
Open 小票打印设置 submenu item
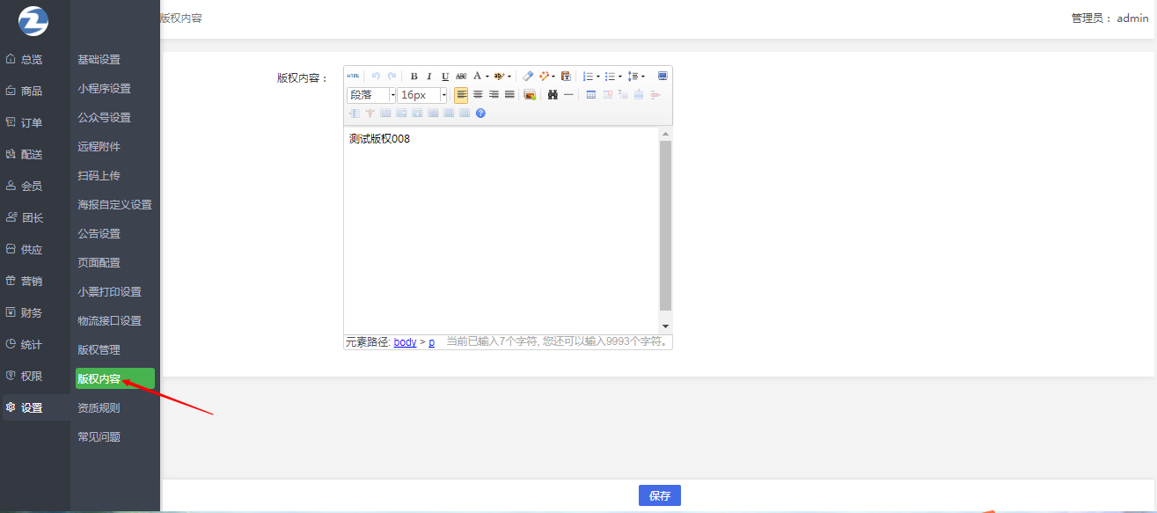pos(109,292)
